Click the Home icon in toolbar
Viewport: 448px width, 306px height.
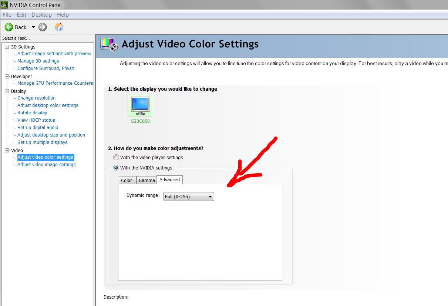(x=59, y=27)
